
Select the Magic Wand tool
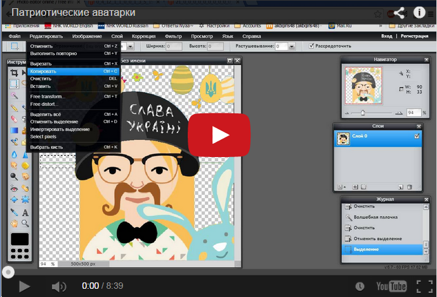(x=14, y=96)
